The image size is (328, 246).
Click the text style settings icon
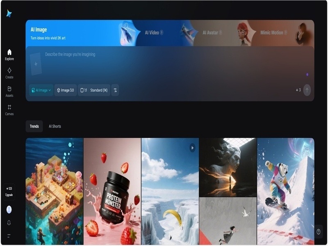115,90
